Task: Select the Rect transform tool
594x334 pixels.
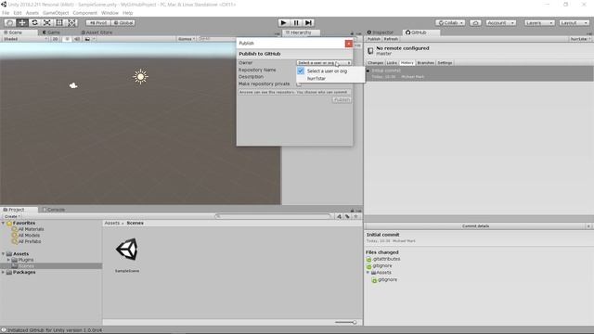Action: click(x=59, y=22)
